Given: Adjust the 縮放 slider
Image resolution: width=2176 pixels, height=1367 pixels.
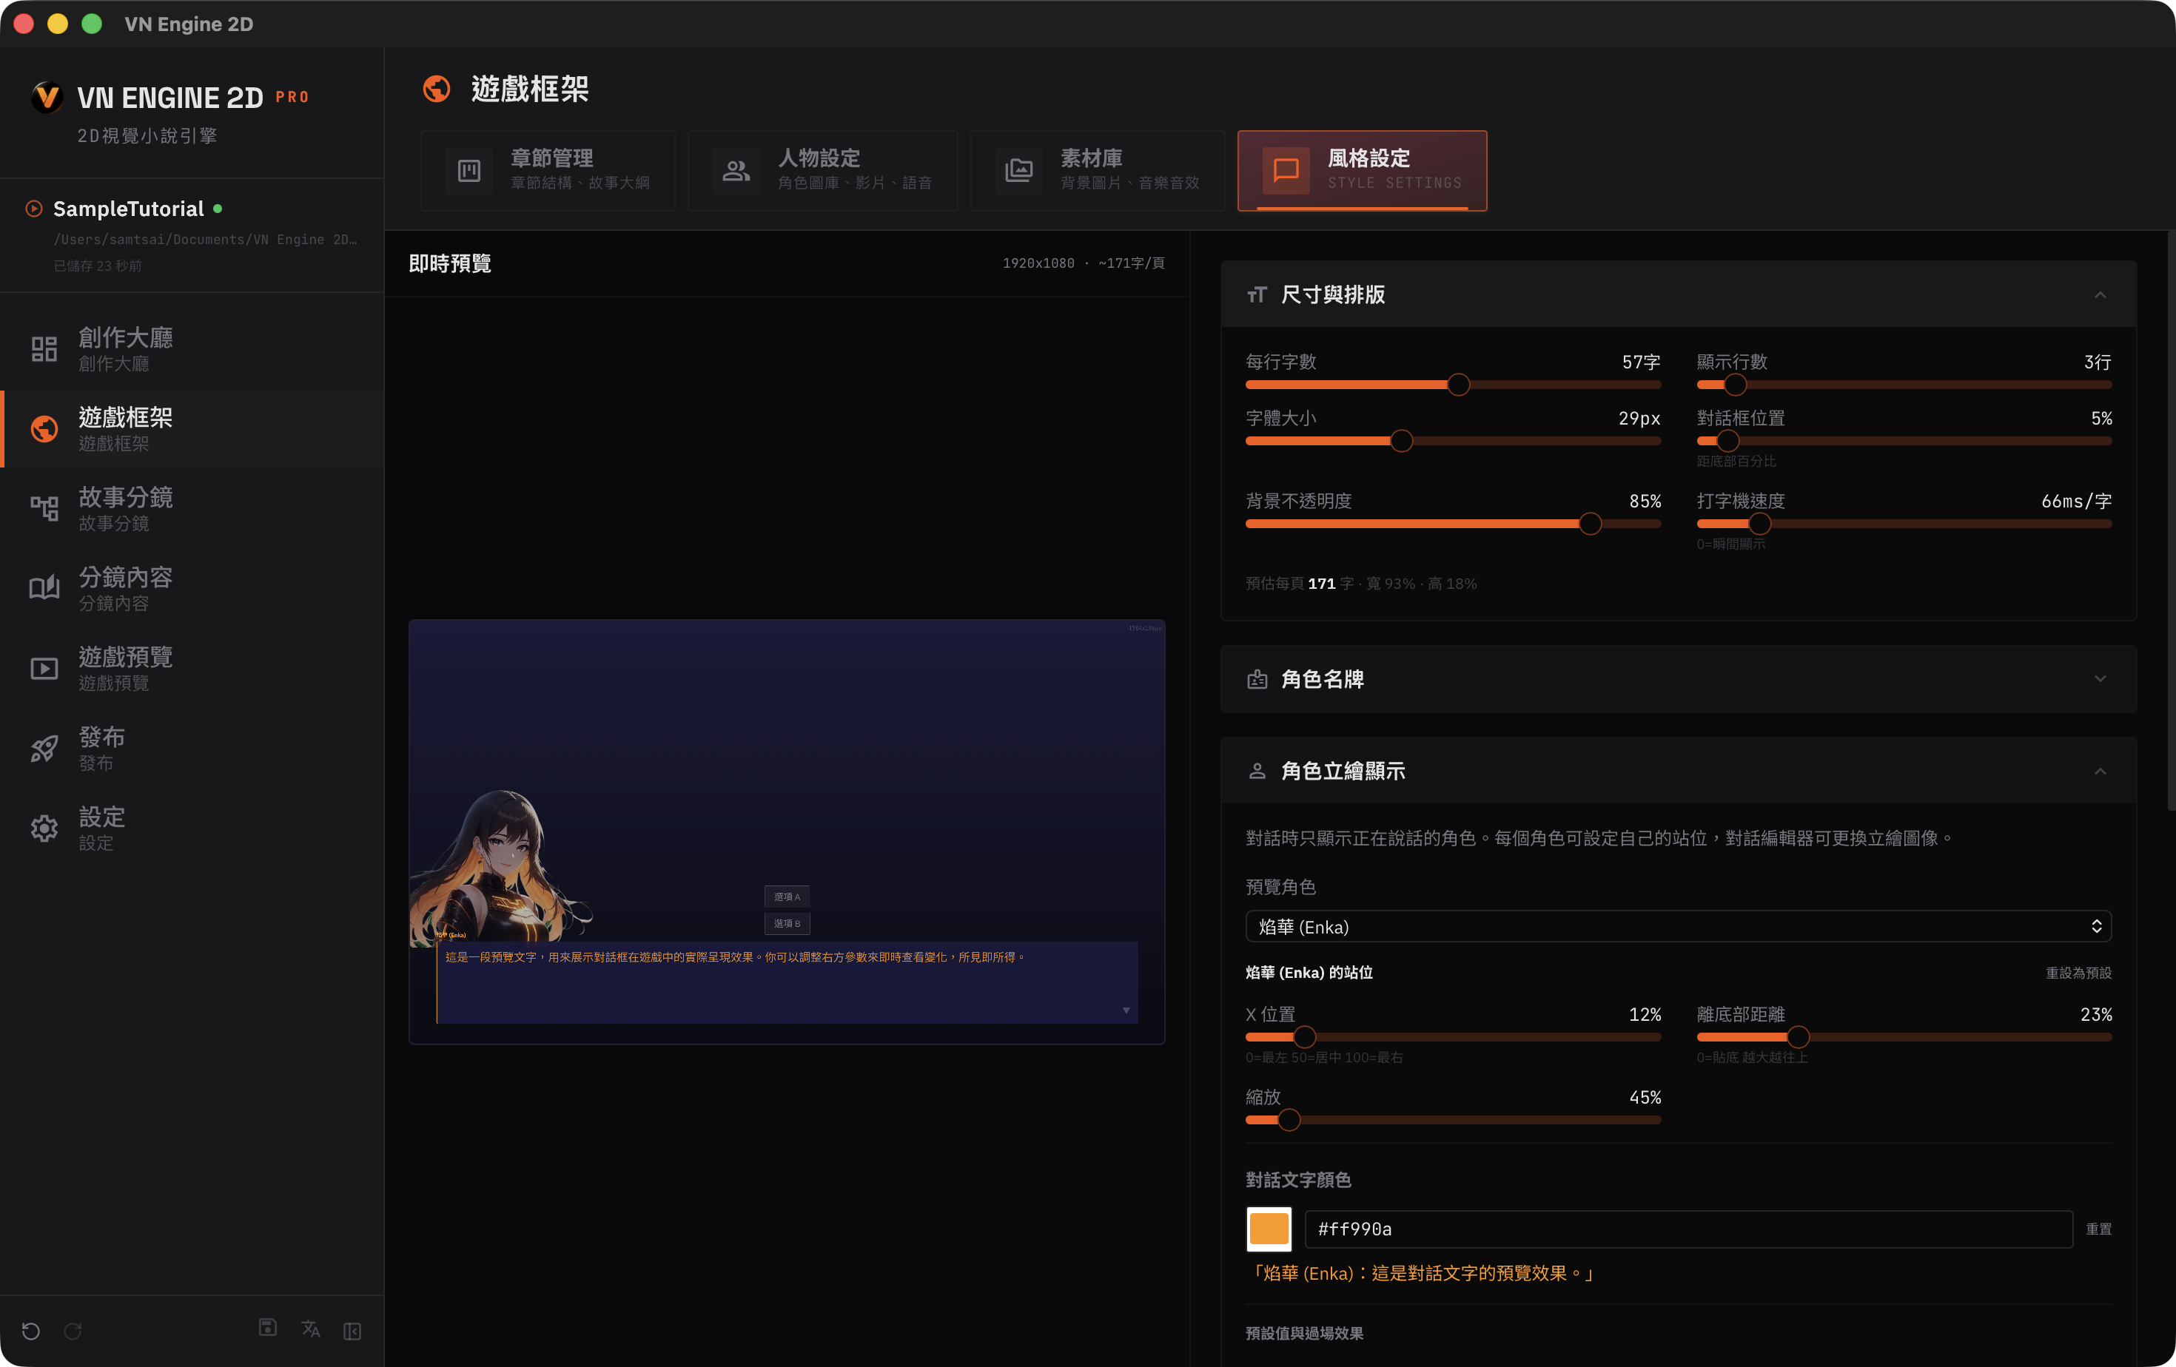Looking at the screenshot, I should coord(1452,1120).
